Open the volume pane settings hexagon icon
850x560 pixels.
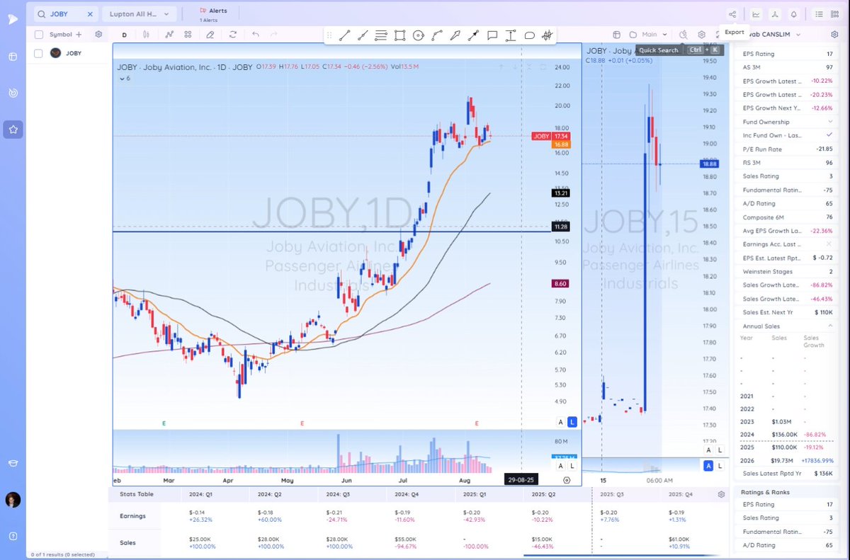[x=567, y=479]
